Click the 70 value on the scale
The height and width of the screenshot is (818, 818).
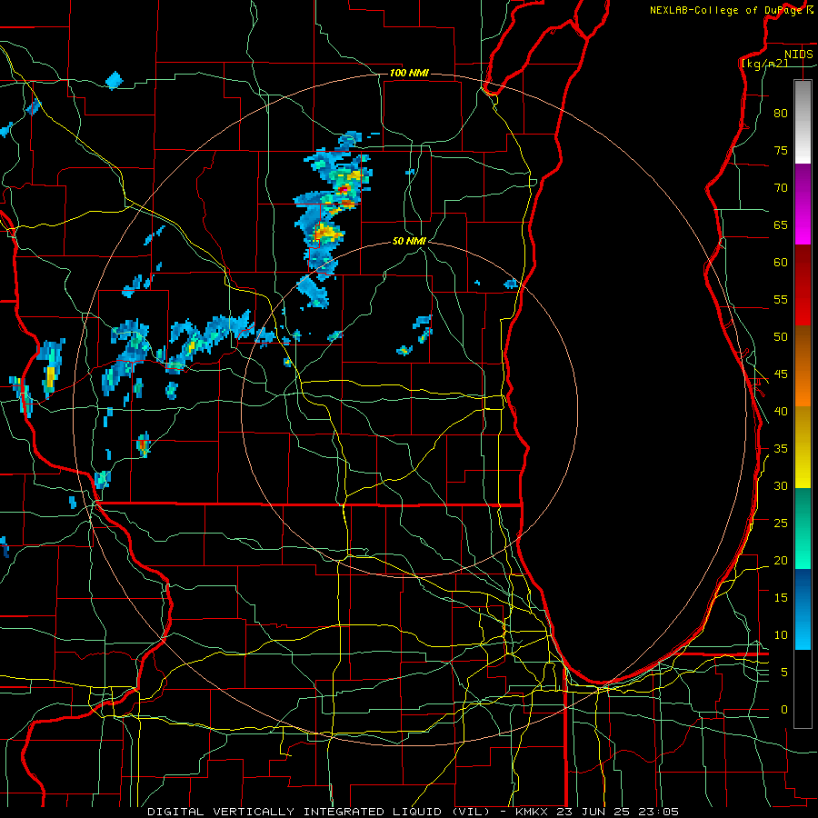pos(781,188)
